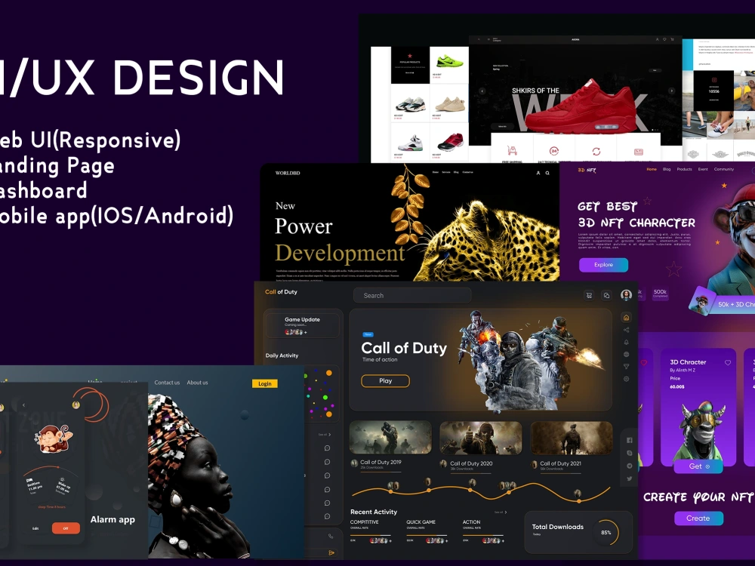
Task: Click the 85% Total Downloads progress ring
Action: pyautogui.click(x=606, y=532)
